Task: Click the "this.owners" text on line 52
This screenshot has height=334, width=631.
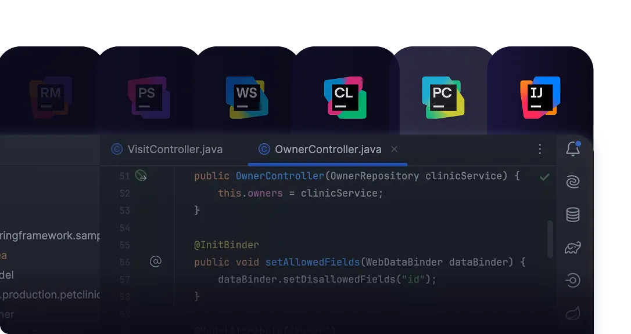Action: click(x=250, y=193)
